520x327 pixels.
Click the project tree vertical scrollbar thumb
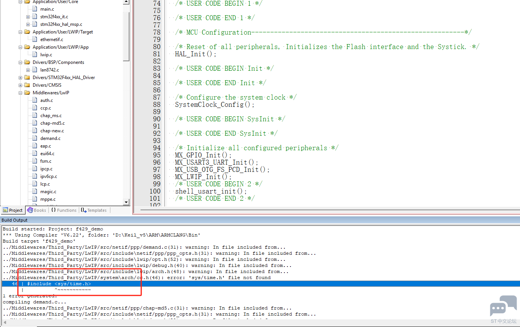point(126,36)
